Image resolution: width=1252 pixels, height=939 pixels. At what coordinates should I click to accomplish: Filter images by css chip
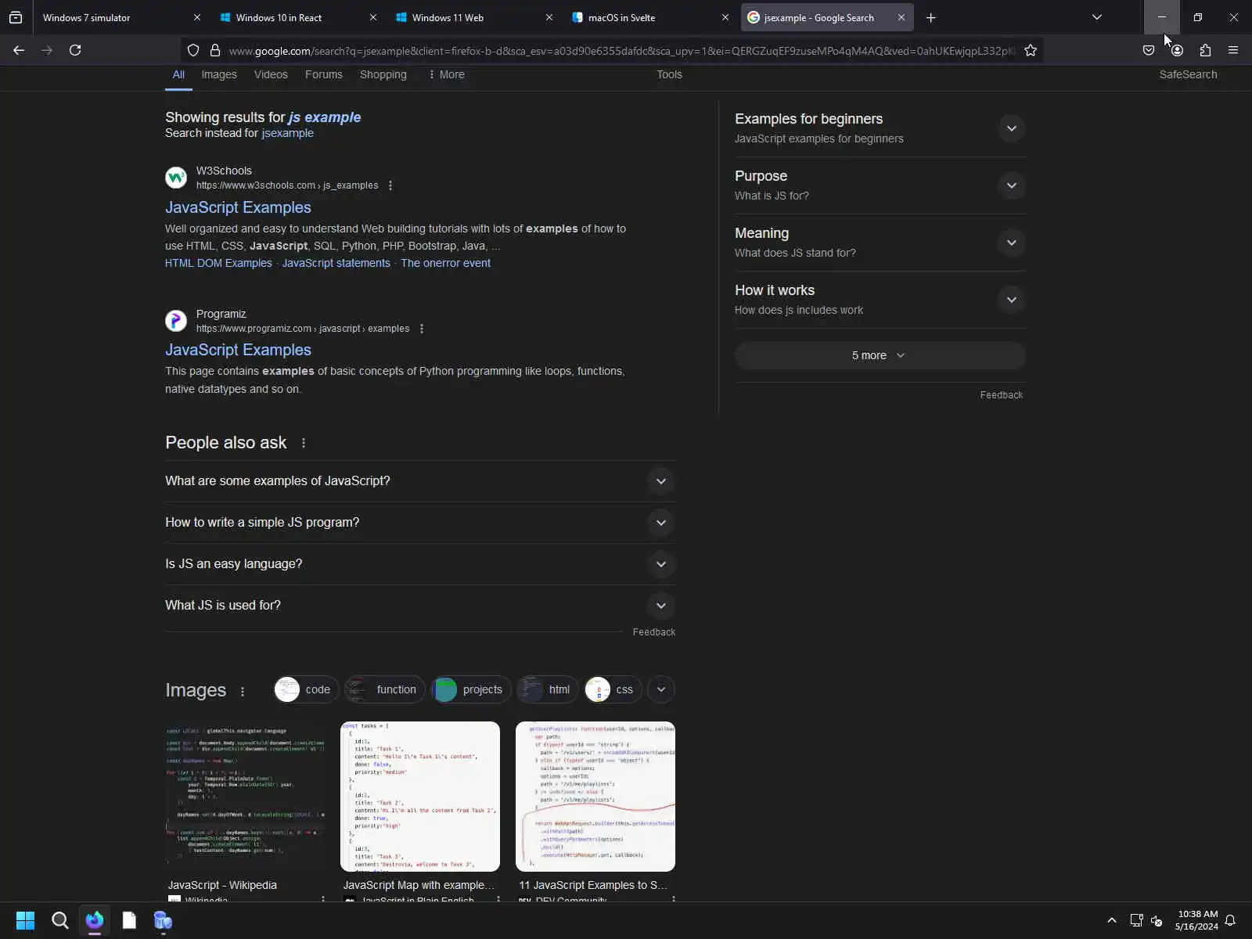point(613,689)
